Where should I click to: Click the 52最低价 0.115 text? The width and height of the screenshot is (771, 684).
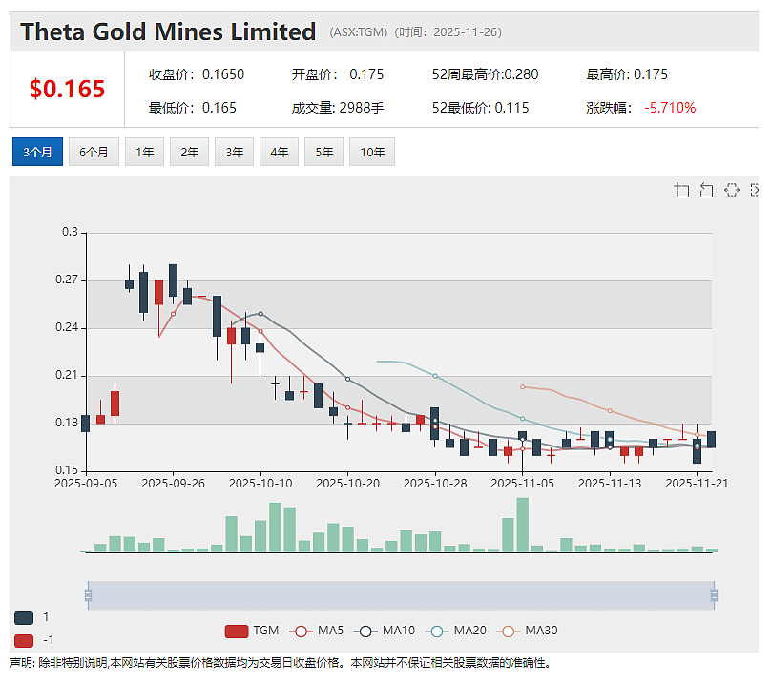(x=480, y=108)
